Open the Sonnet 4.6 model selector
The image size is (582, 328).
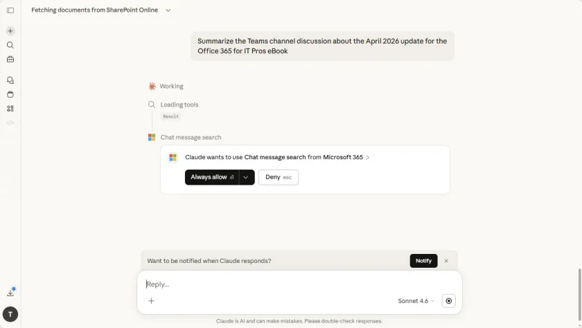click(416, 301)
